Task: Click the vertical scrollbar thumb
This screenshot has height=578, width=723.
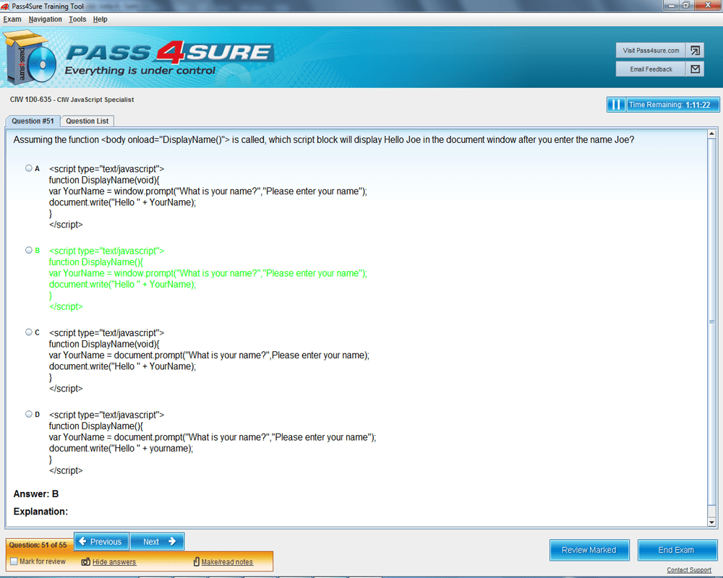Action: [711, 322]
